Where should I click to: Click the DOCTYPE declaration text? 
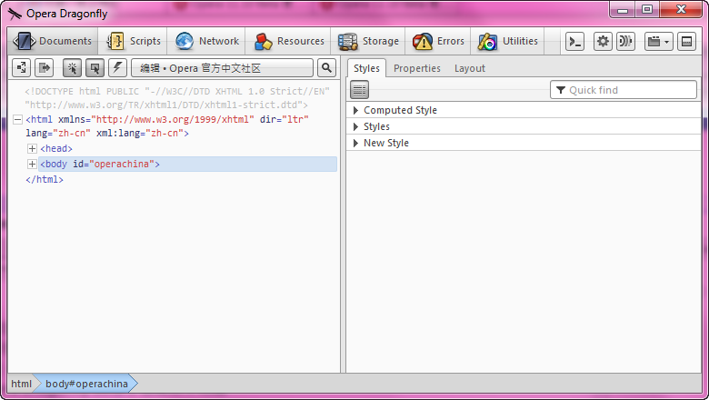click(x=177, y=98)
